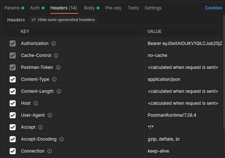Click info icon next to Postman-Token

tap(58, 67)
